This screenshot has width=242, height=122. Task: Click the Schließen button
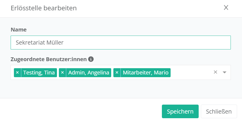coord(219,111)
